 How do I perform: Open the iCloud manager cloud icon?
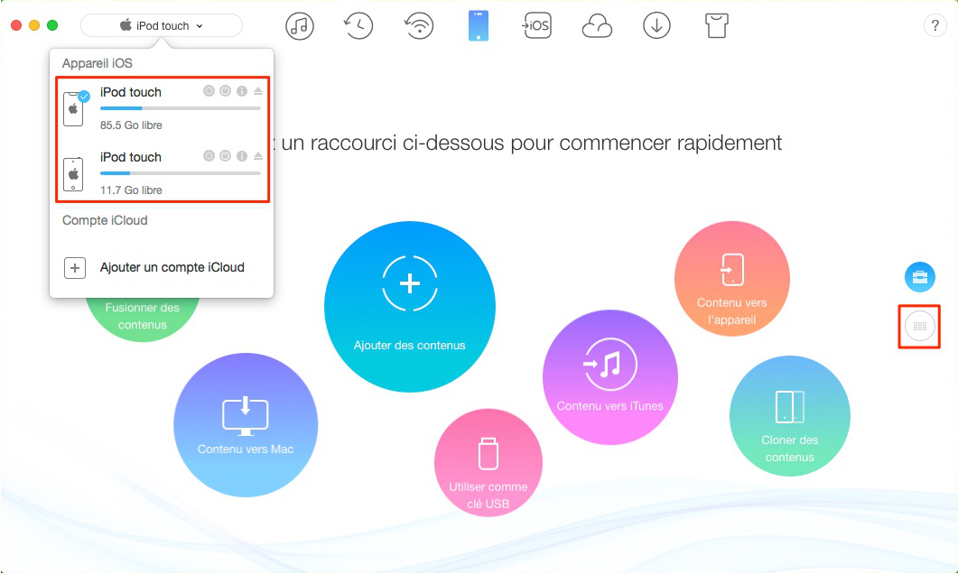[597, 27]
